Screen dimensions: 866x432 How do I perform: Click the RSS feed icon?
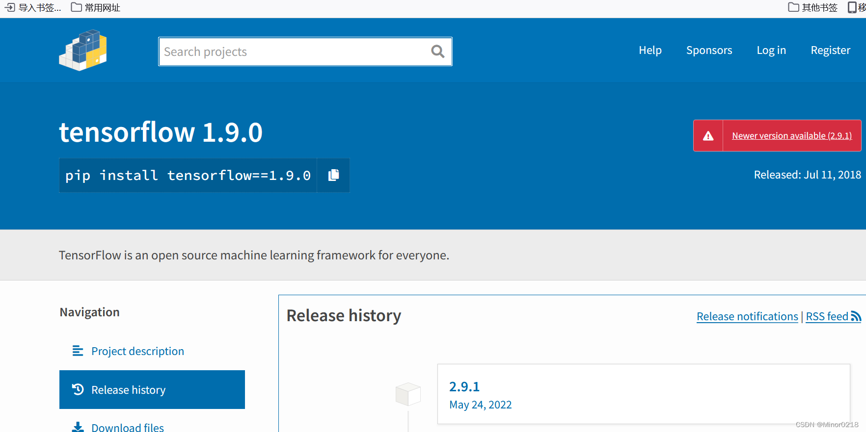856,316
